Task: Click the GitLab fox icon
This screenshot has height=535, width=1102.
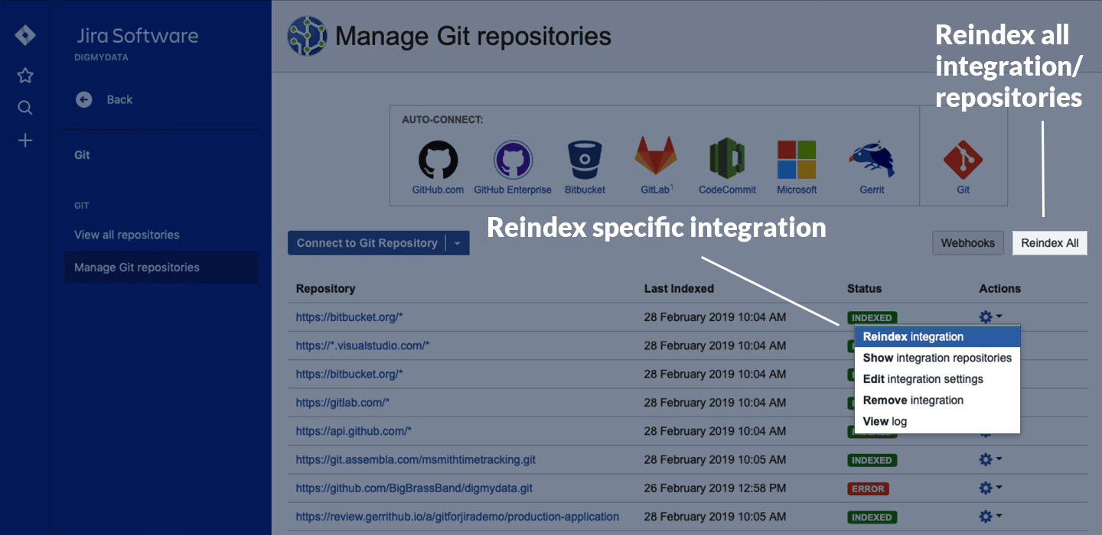Action: click(x=656, y=157)
